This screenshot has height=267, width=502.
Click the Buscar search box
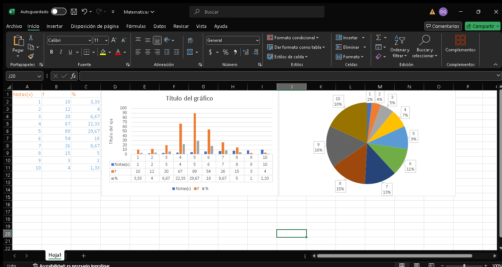[x=257, y=12]
